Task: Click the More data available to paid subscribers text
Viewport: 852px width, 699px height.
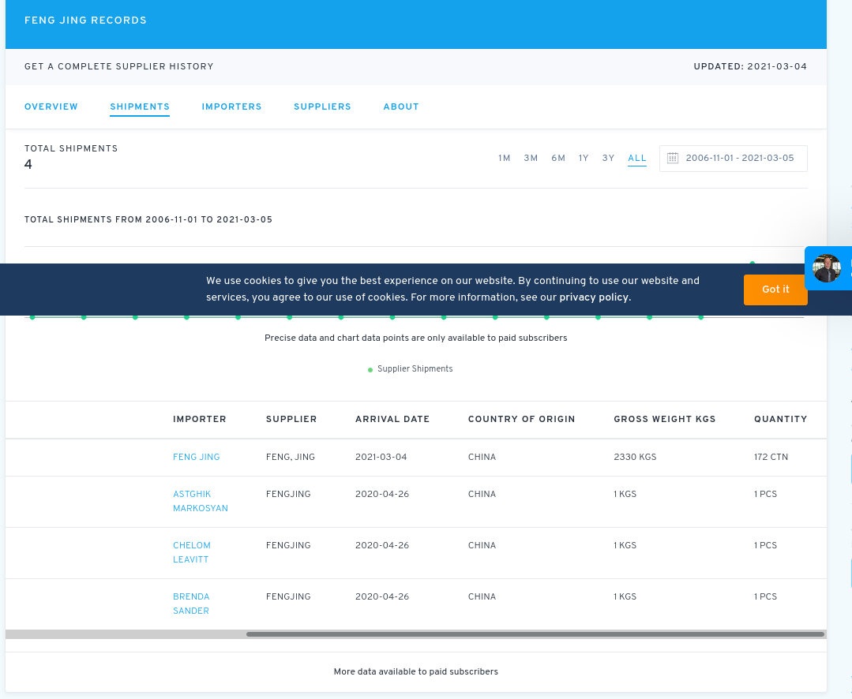Action: [415, 672]
